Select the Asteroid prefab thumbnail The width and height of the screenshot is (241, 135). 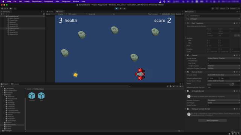[32, 96]
